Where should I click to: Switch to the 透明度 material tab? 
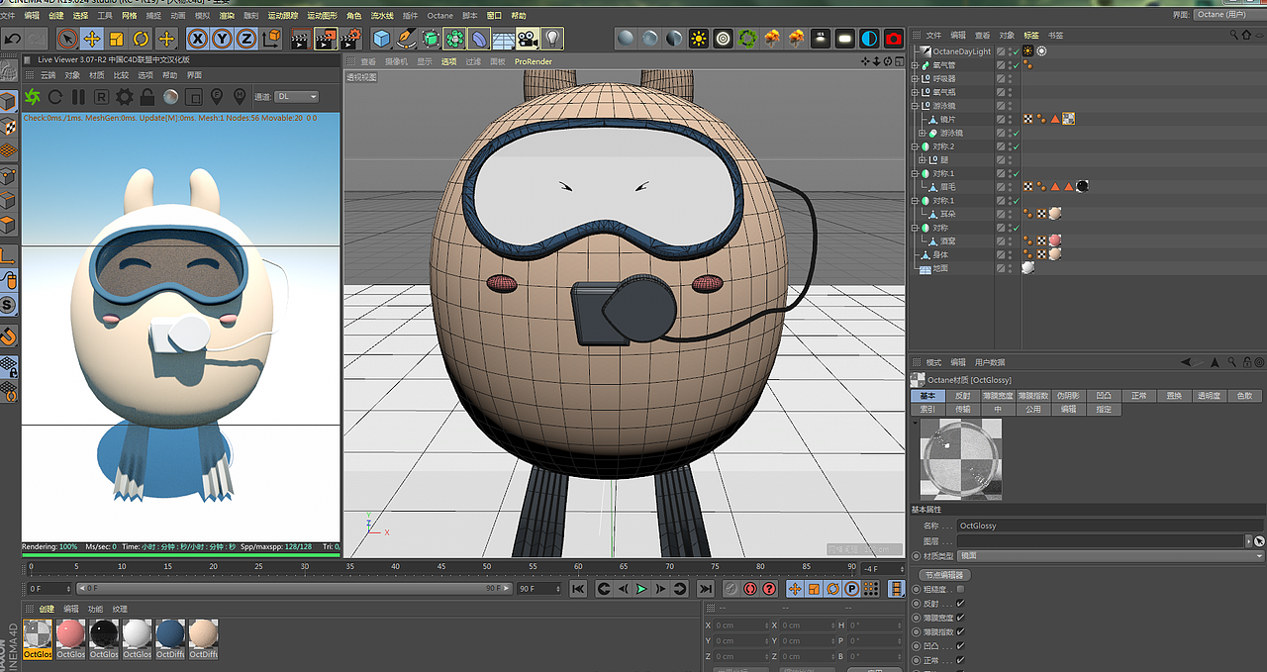1208,396
